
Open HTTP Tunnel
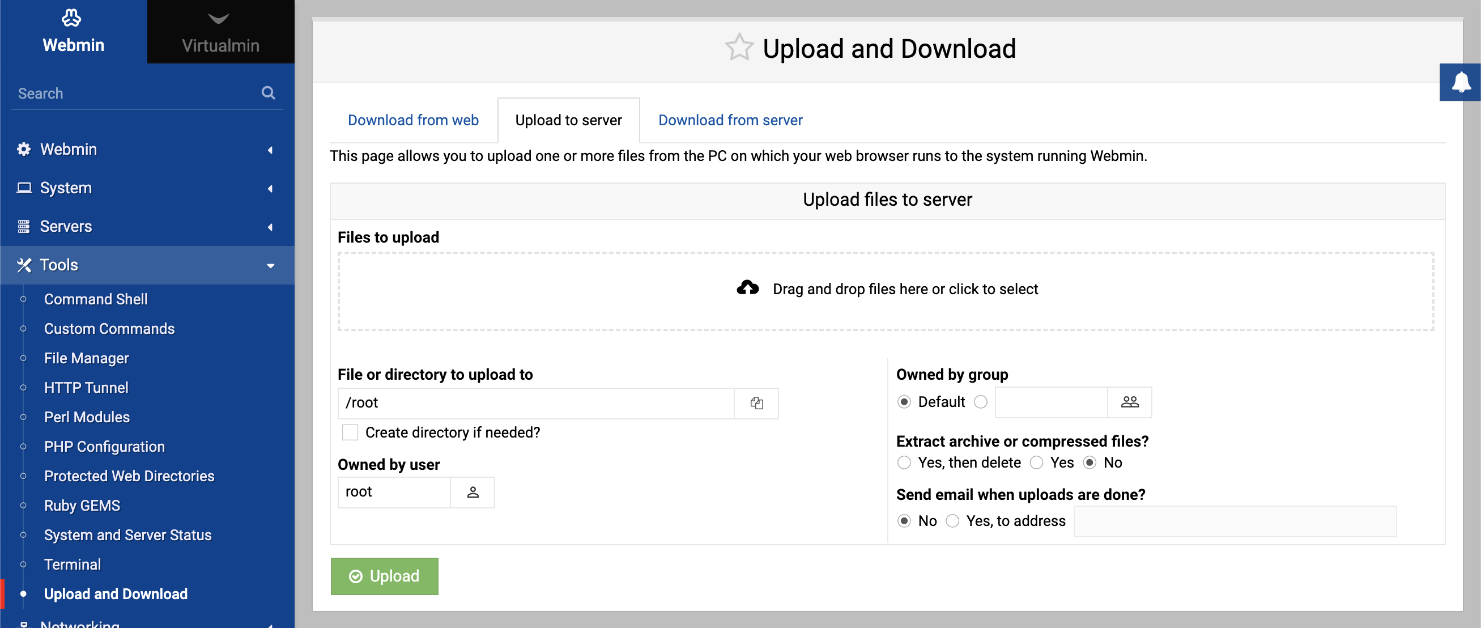click(x=86, y=387)
